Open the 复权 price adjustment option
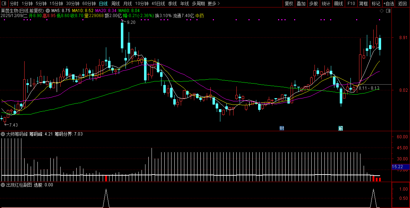 [289, 4]
